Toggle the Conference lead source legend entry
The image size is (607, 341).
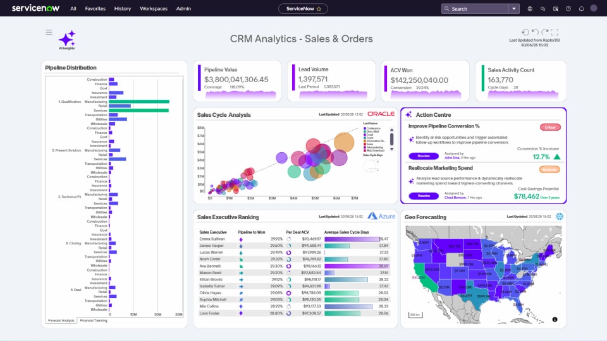pyautogui.click(x=372, y=128)
